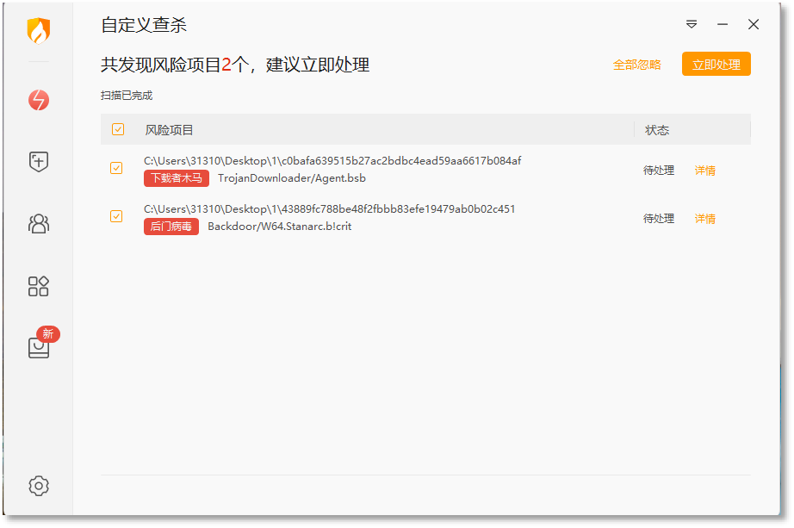Click 全部忽略 to ignore all risks
The width and height of the screenshot is (794, 528).
coord(636,65)
